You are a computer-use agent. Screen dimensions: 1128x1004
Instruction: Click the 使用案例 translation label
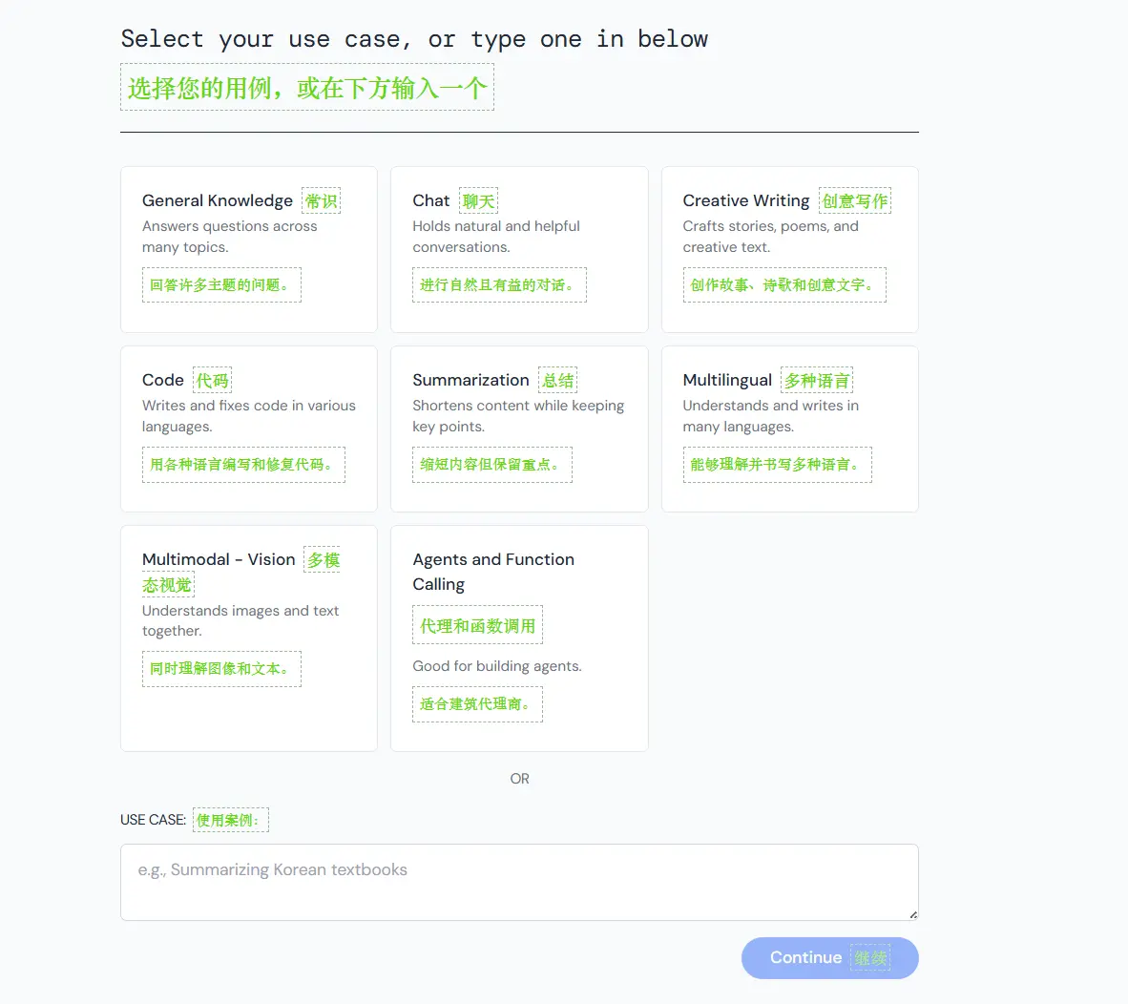pyautogui.click(x=231, y=820)
